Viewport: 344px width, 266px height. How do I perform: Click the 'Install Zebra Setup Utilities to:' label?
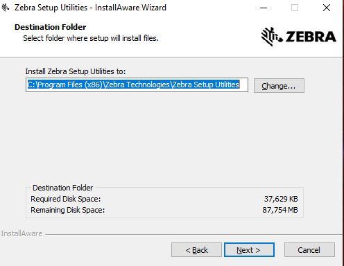[76, 71]
